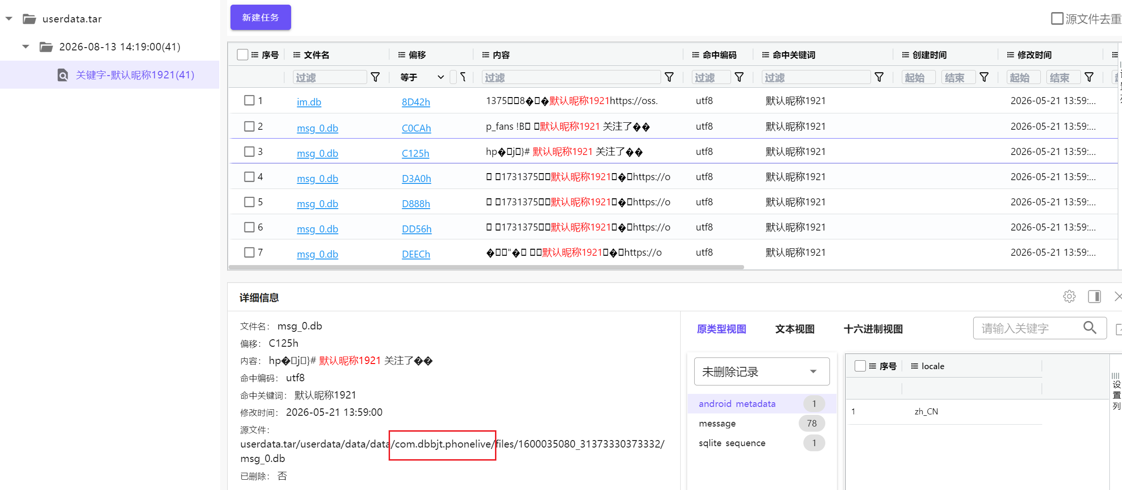Click the 创建时间 column menu icon

tap(906, 55)
